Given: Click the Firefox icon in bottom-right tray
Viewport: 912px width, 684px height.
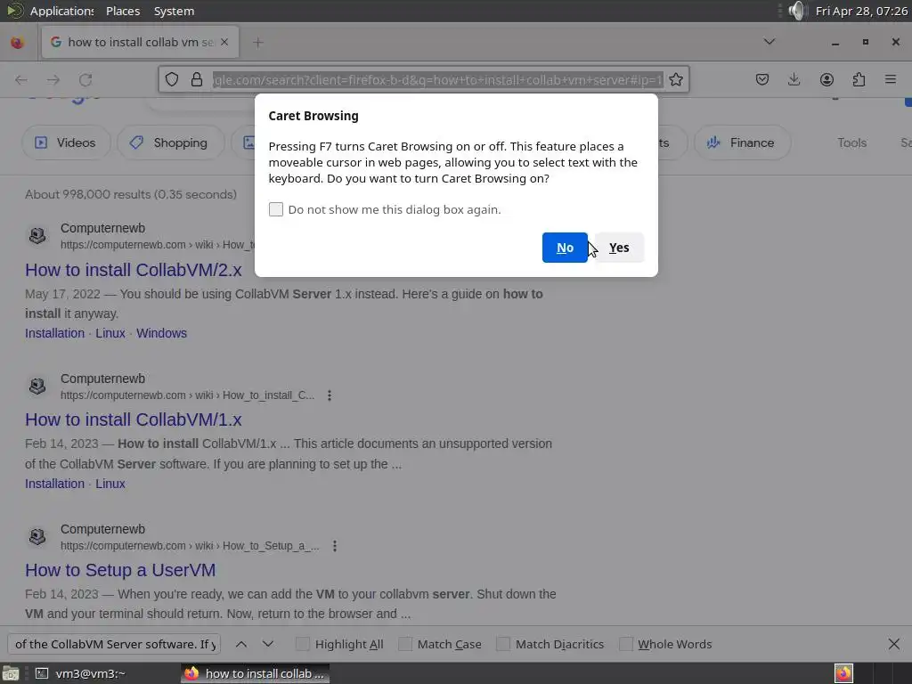Looking at the screenshot, I should coord(843,673).
